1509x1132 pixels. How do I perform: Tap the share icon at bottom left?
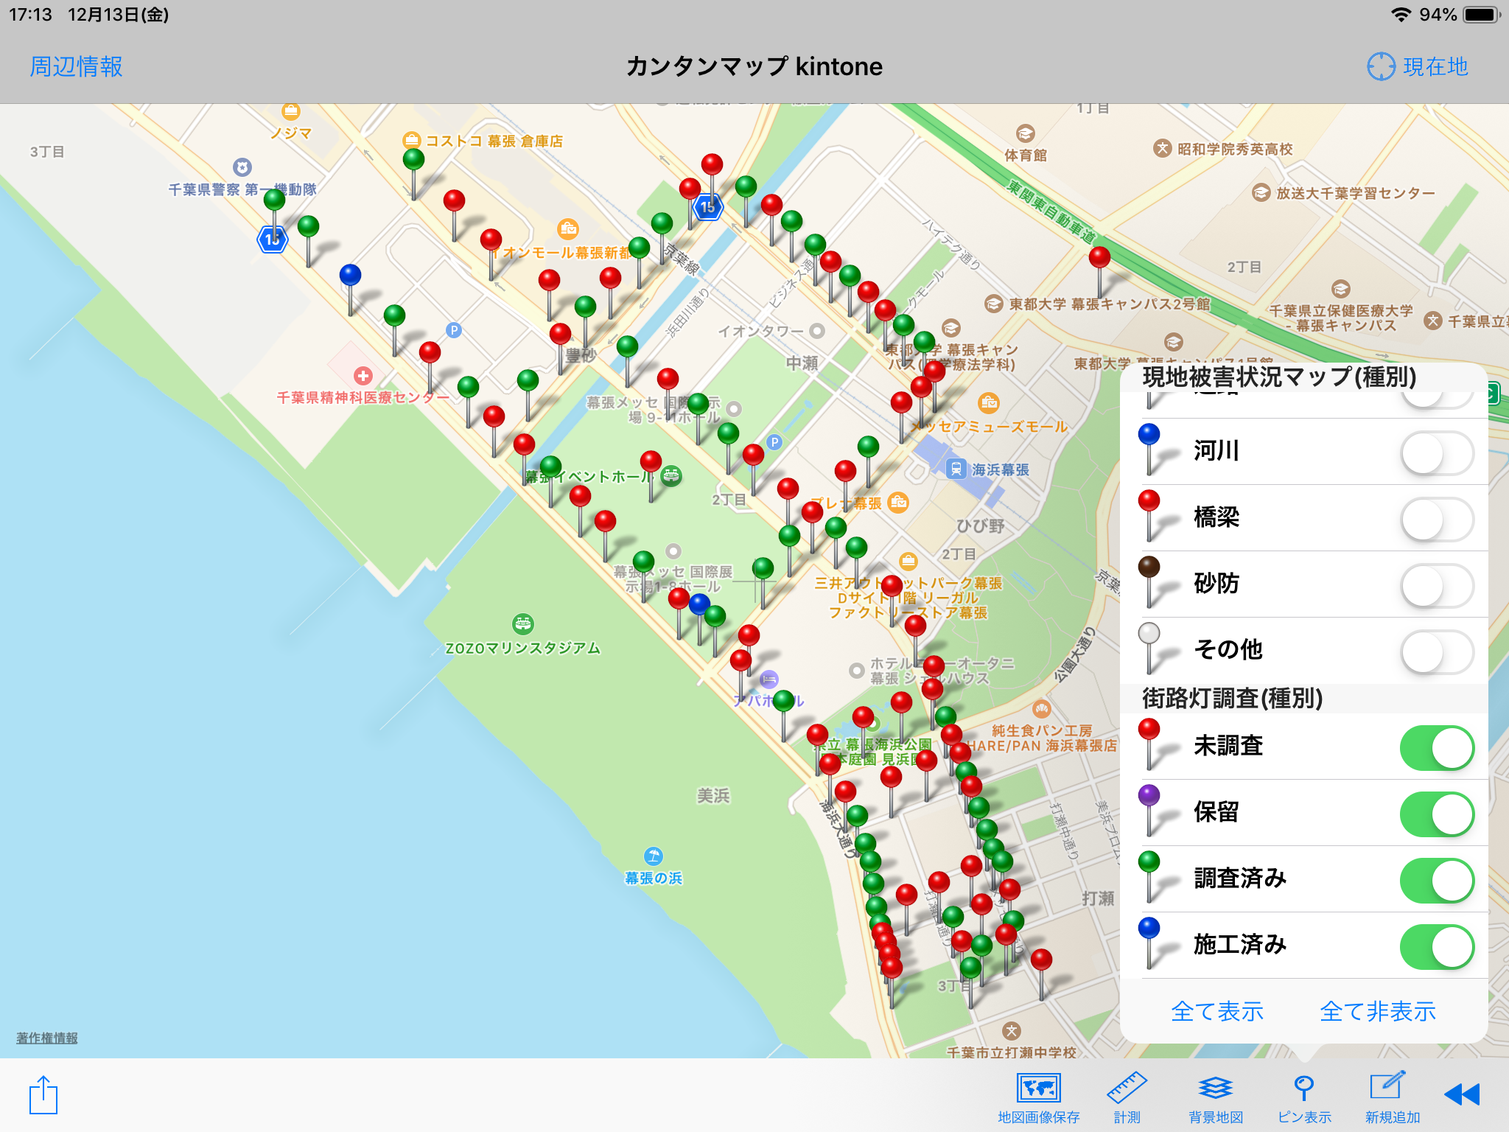pyautogui.click(x=43, y=1095)
